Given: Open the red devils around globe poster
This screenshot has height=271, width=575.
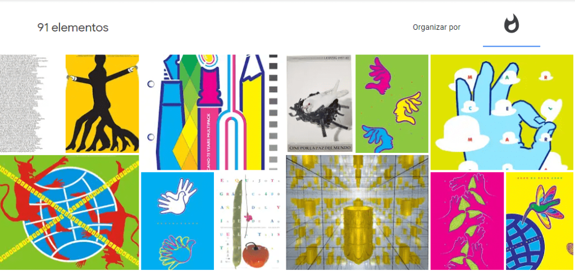Looking at the screenshot, I should 69,213.
